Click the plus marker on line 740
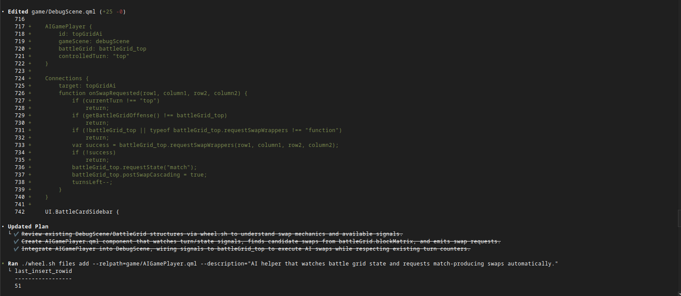The width and height of the screenshot is (681, 296). (x=30, y=197)
